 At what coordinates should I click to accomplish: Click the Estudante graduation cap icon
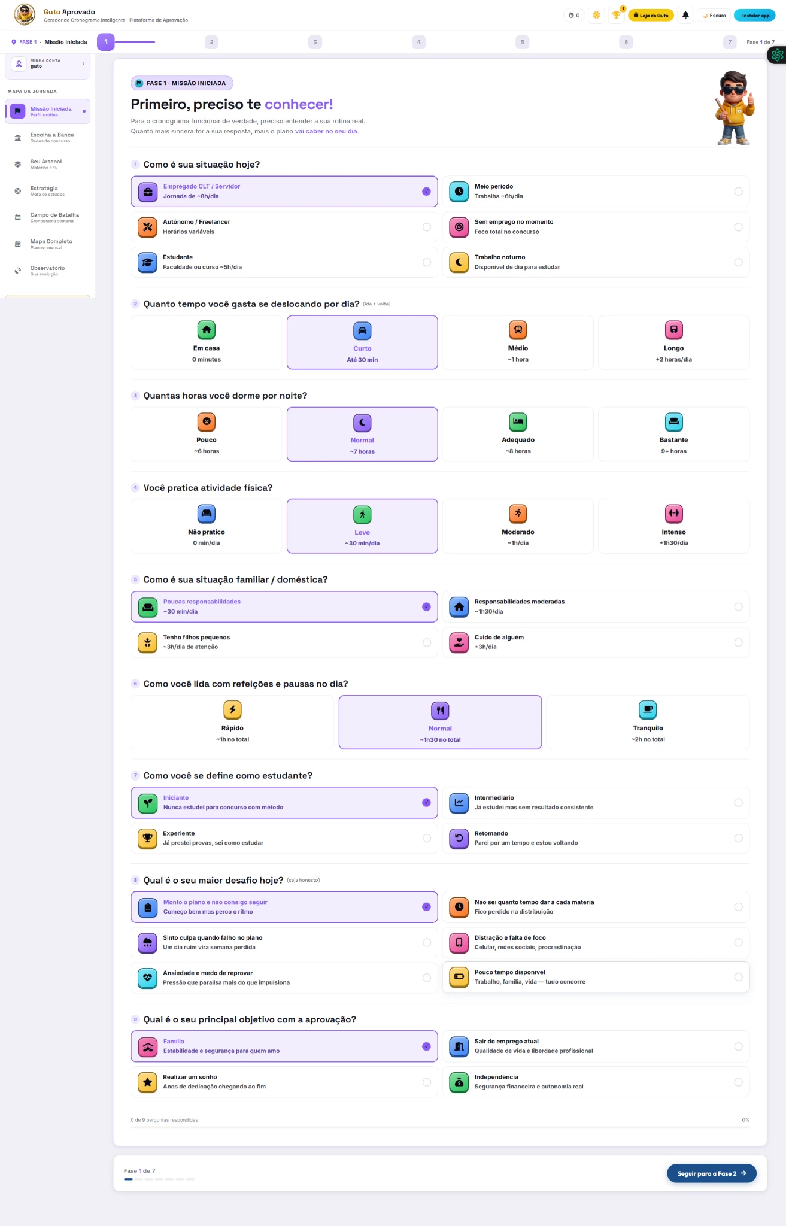[147, 262]
